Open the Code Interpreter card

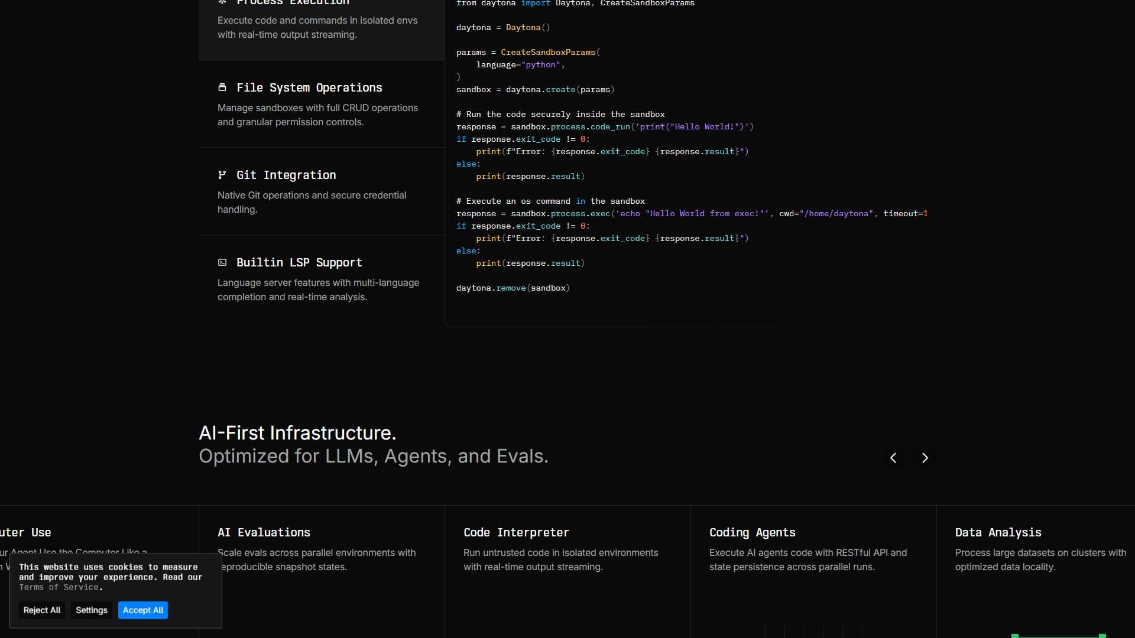(x=567, y=572)
